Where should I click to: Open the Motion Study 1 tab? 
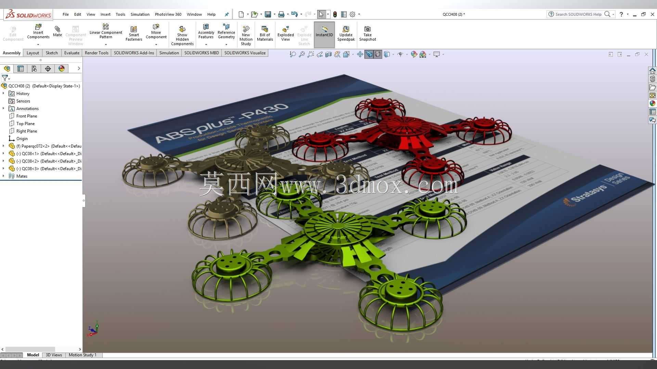[82, 355]
